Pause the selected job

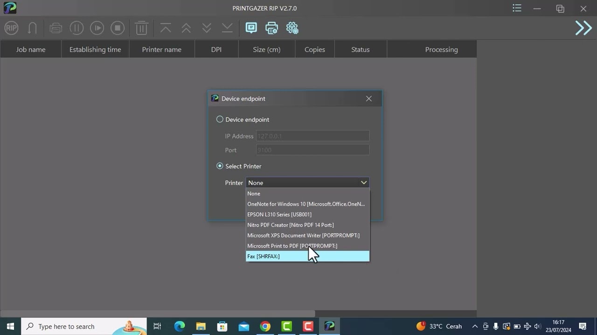(76, 28)
